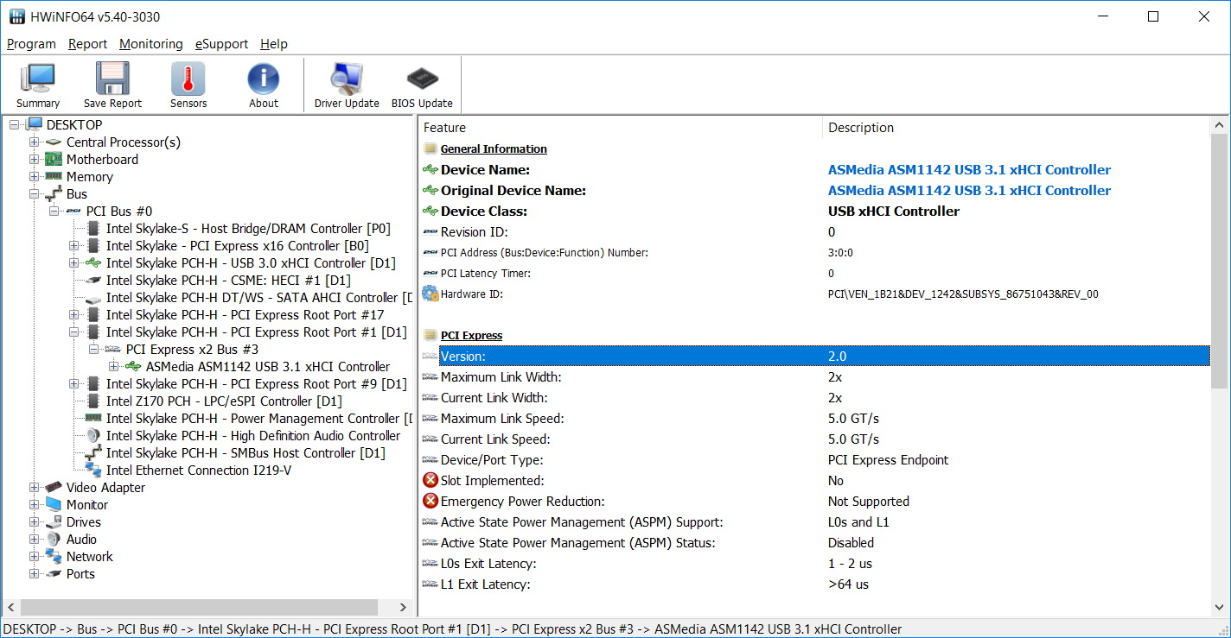Click the General Information section icon

[431, 148]
